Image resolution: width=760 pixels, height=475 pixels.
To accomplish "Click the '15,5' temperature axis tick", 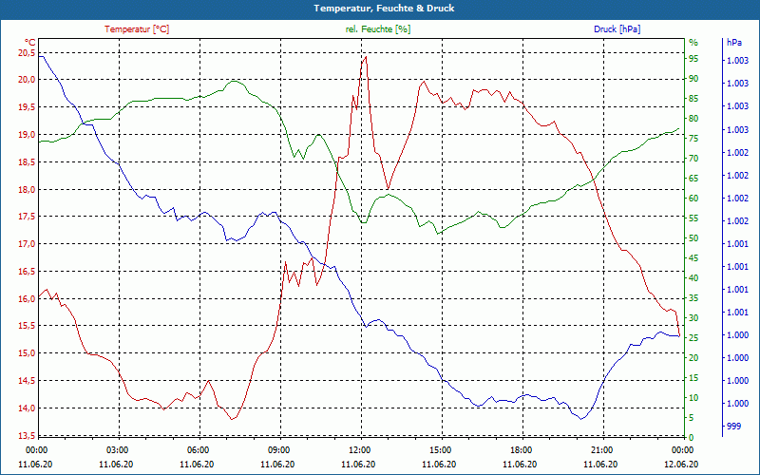I will click(28, 326).
